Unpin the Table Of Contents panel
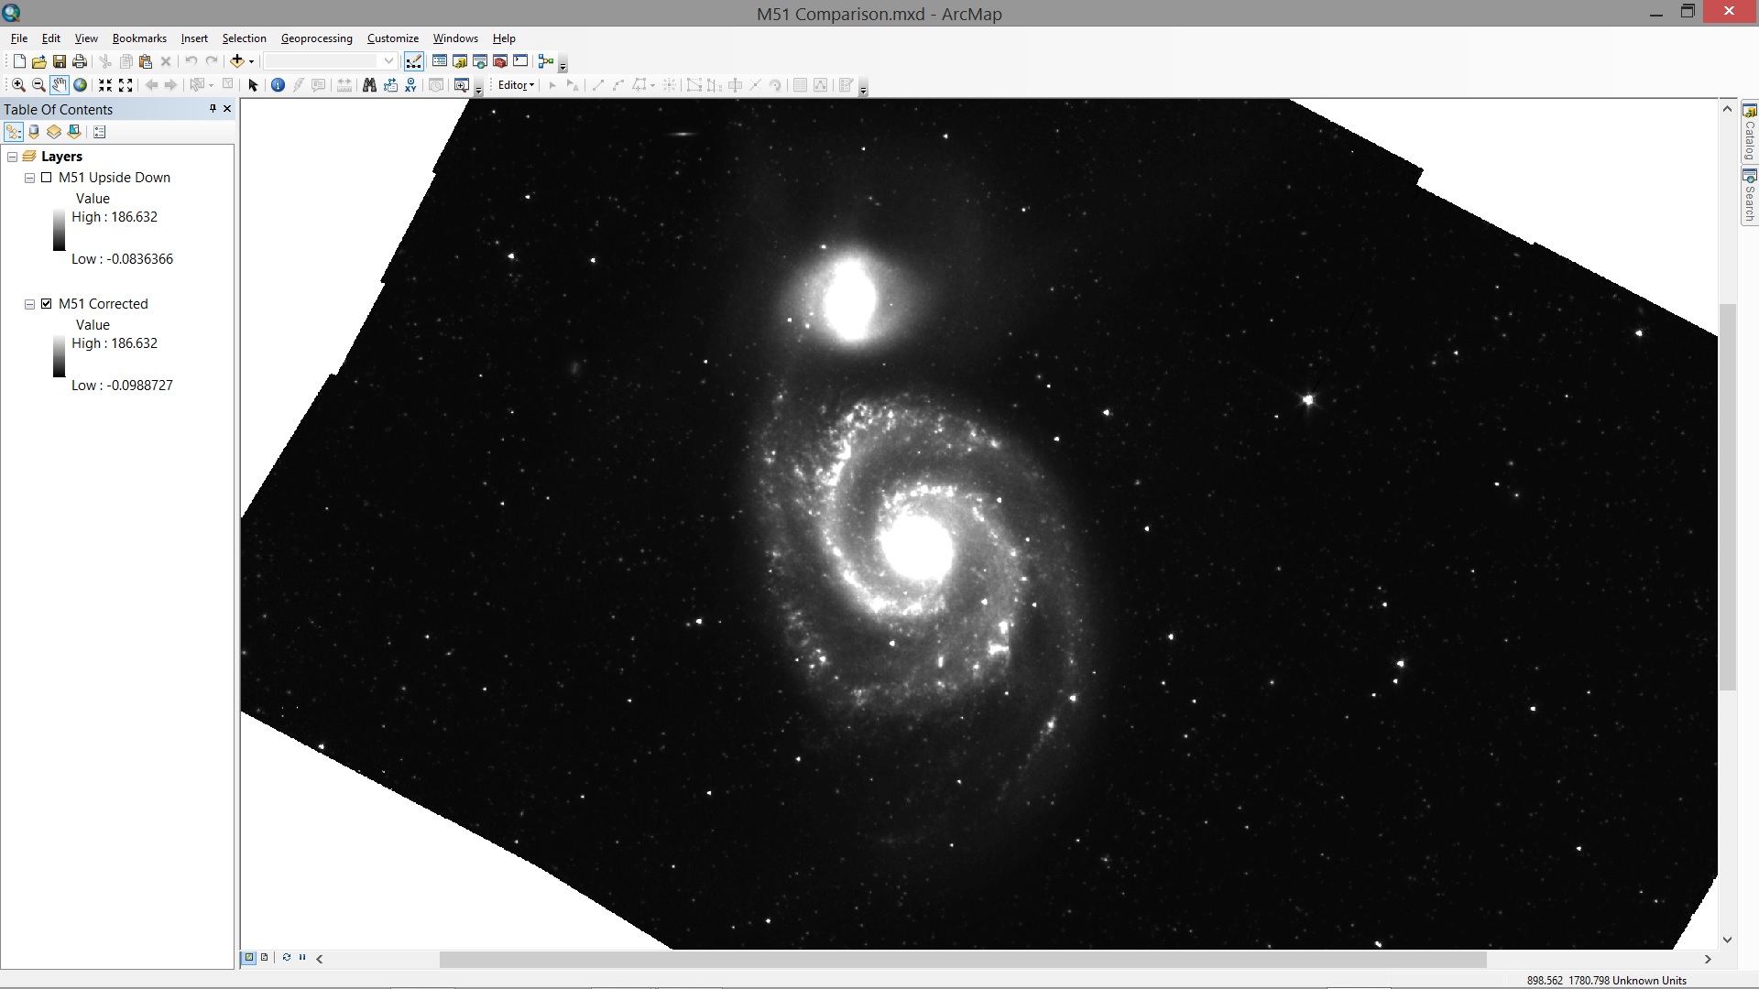 click(x=210, y=108)
